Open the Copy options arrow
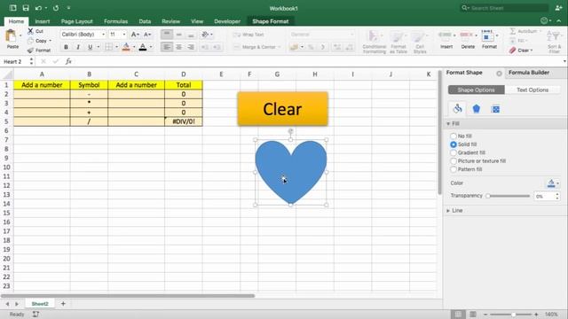Image resolution: width=568 pixels, height=319 pixels. click(x=50, y=41)
